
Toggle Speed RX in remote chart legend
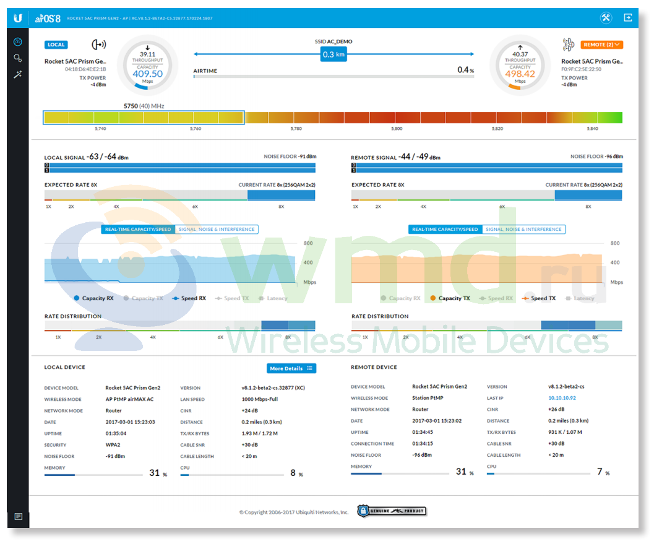pyautogui.click(x=496, y=298)
